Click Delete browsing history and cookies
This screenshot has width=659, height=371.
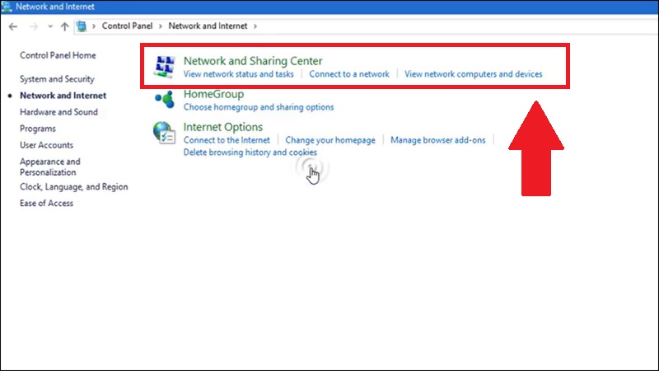click(250, 153)
